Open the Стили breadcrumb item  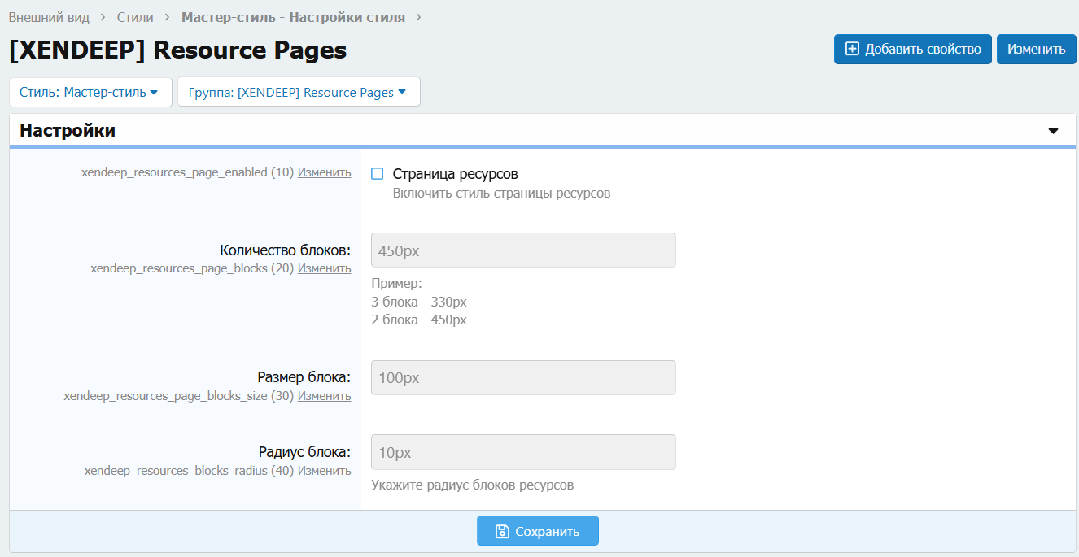pos(135,17)
